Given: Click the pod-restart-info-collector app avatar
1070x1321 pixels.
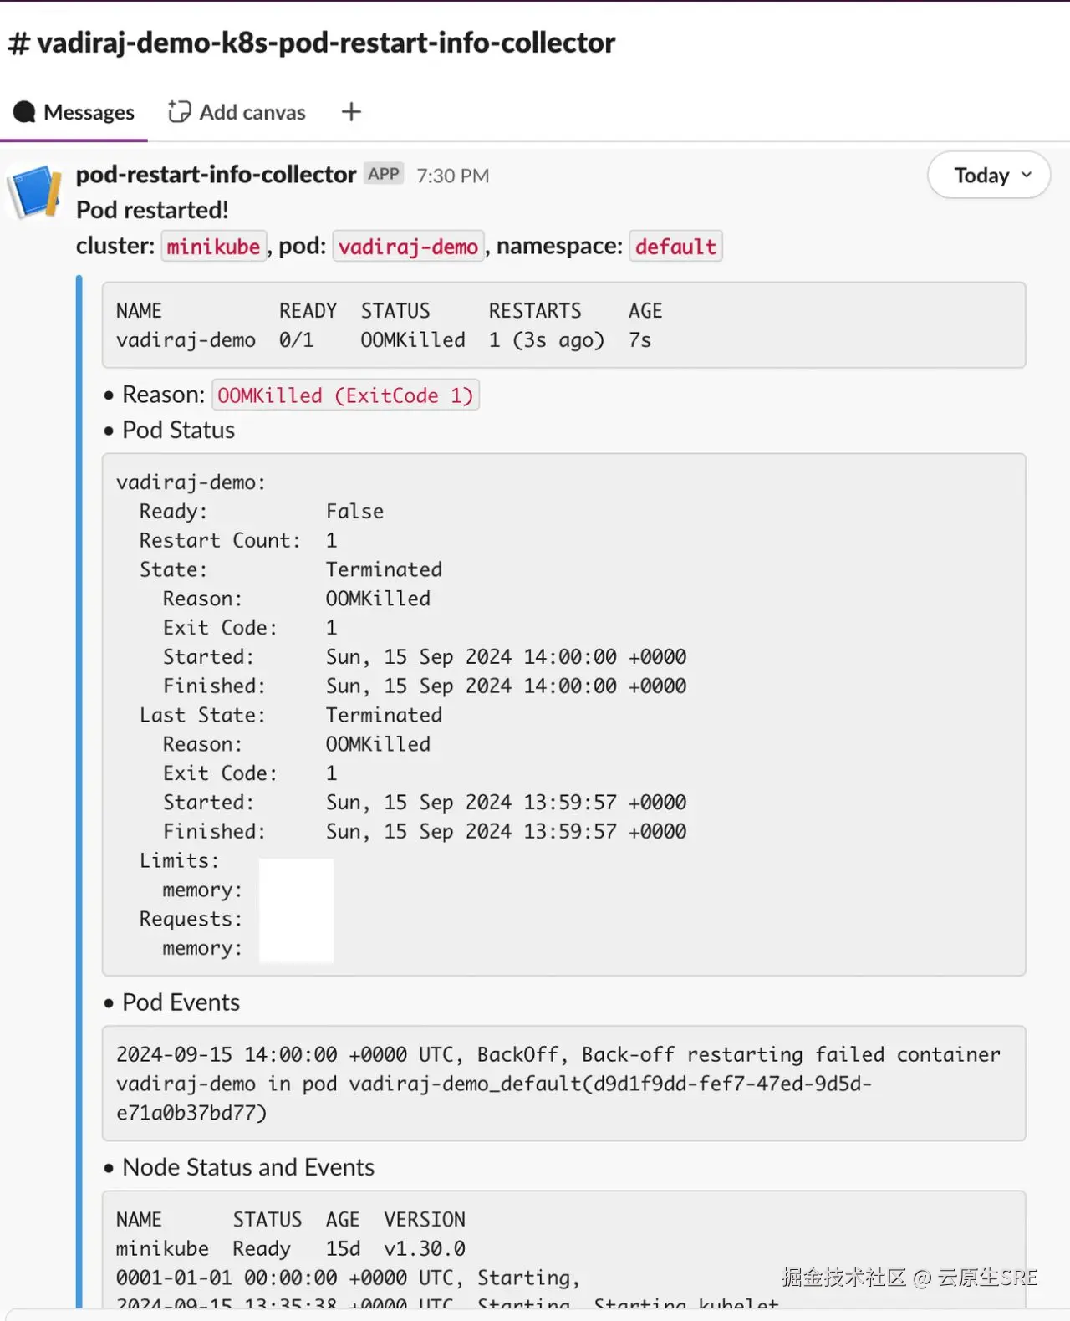Looking at the screenshot, I should pyautogui.click(x=35, y=191).
